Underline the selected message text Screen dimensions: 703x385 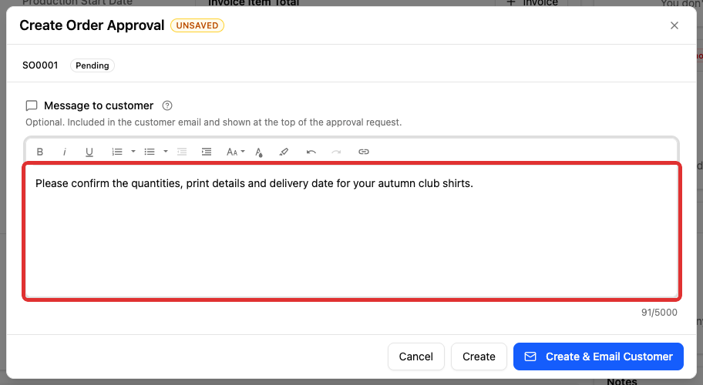tap(89, 152)
